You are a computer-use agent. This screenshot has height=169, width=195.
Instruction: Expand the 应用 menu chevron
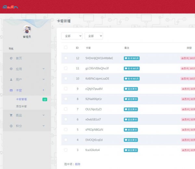(x=44, y=69)
